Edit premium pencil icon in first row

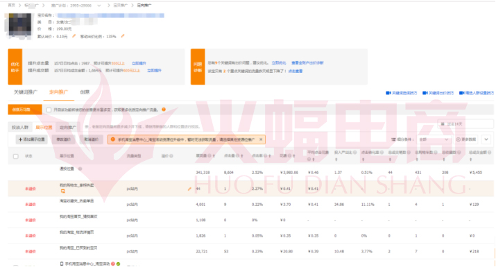pos(189,189)
